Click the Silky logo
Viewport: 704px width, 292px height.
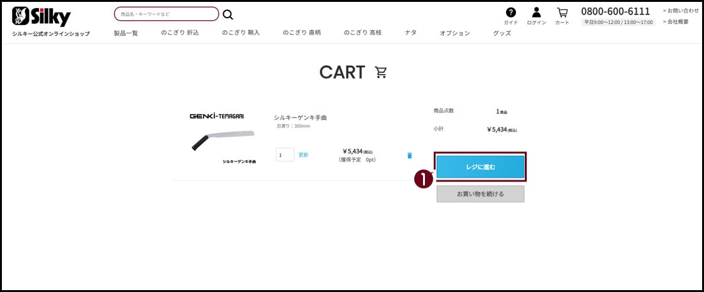41,16
